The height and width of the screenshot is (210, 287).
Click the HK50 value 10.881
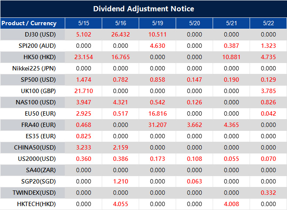point(231,57)
